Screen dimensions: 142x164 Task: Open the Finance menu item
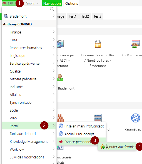29,32
